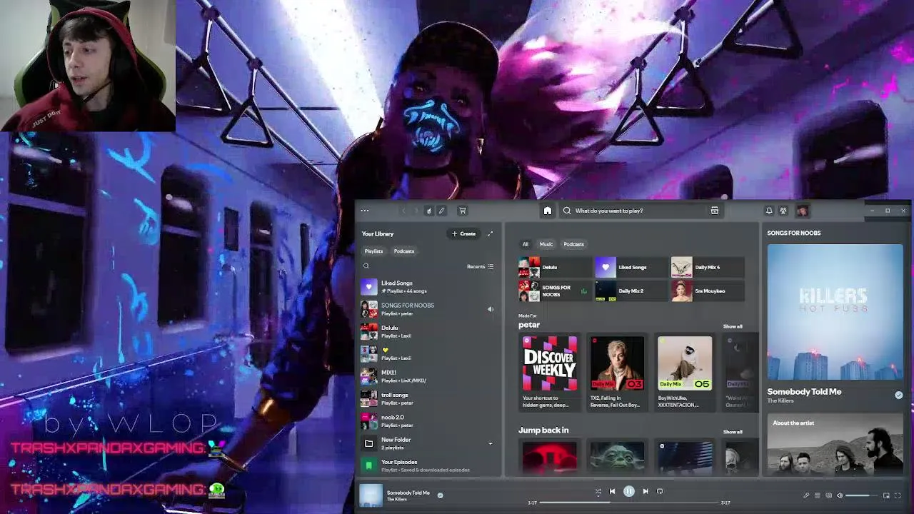
Task: Click the speaker icon beside SONGS FOR NOOBS
Action: [x=490, y=309]
